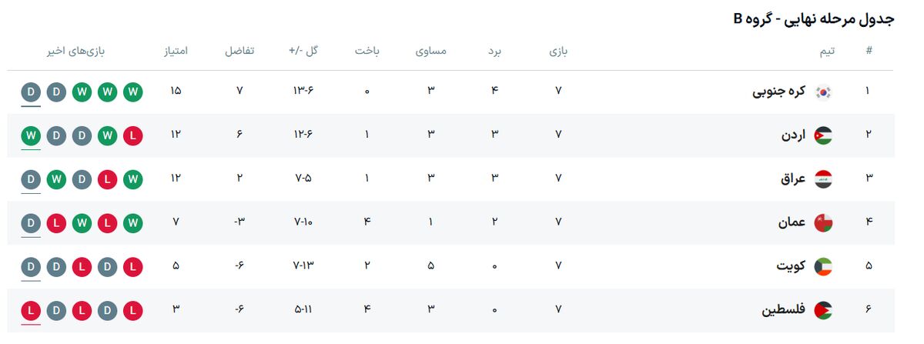Sort by the امتیاز (points) column header
Image resolution: width=924 pixels, height=344 pixels.
click(175, 52)
